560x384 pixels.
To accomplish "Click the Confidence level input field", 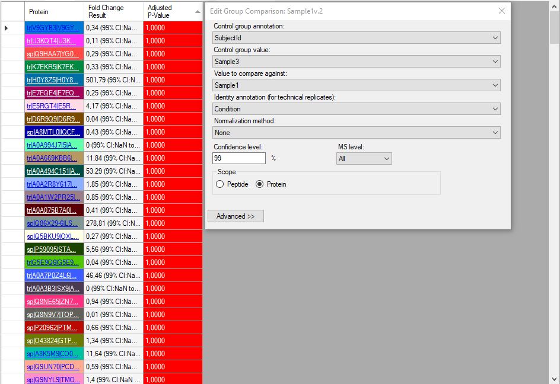I will (x=238, y=158).
